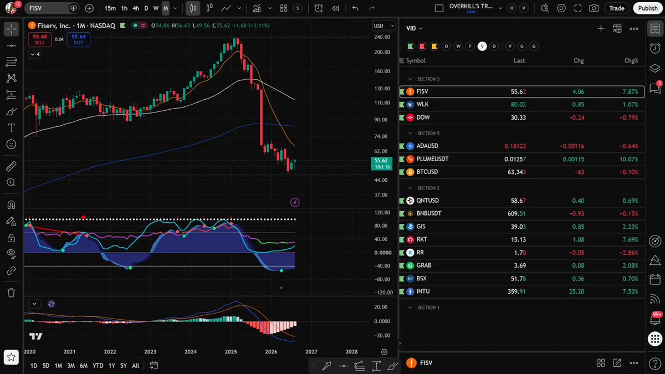Select the red flag list color

point(422,46)
